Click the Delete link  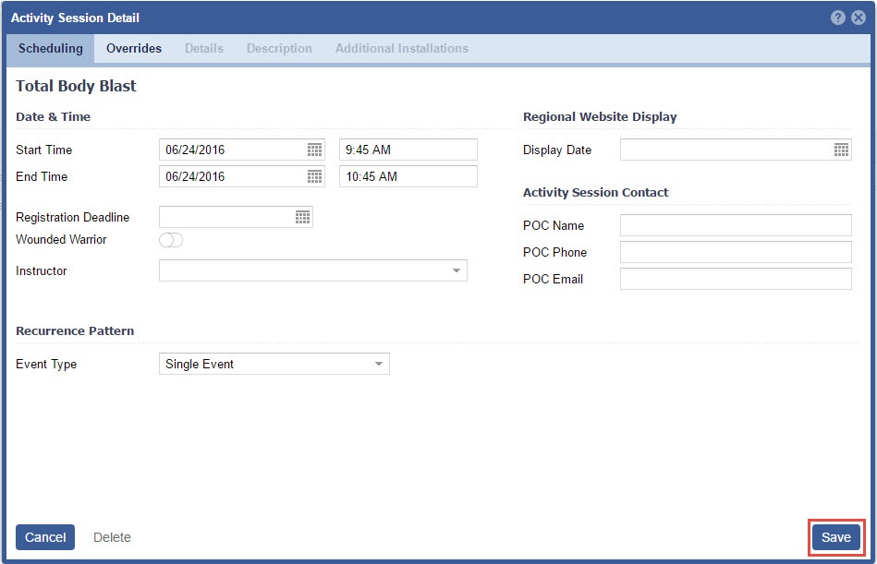[112, 537]
